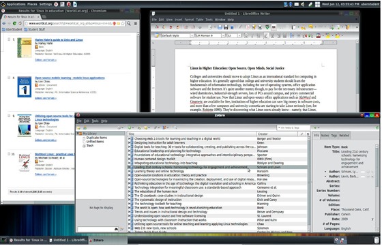Click the UberStudent bookmark in Chromium
This screenshot has height=246, width=382.
click(x=12, y=29)
